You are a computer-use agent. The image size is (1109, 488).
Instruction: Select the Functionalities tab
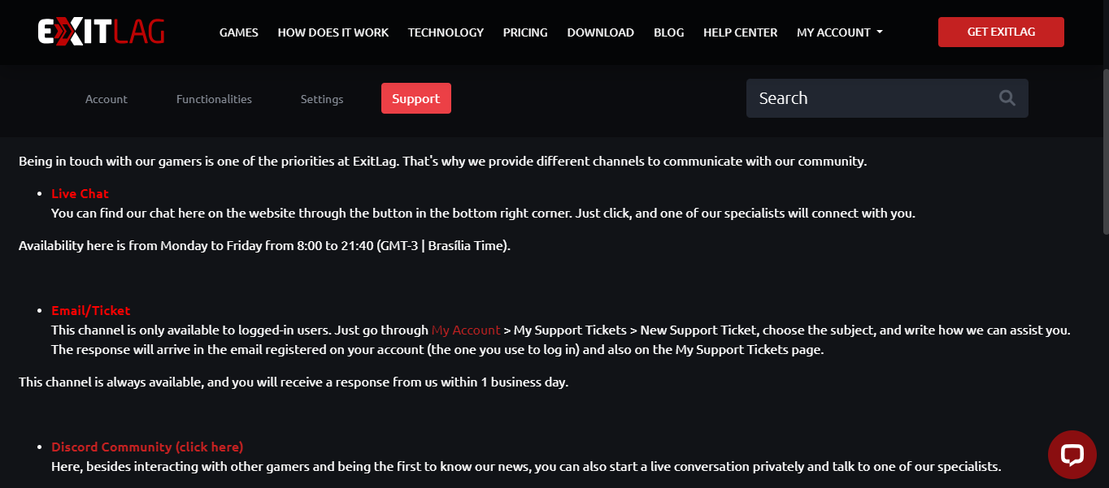214,99
